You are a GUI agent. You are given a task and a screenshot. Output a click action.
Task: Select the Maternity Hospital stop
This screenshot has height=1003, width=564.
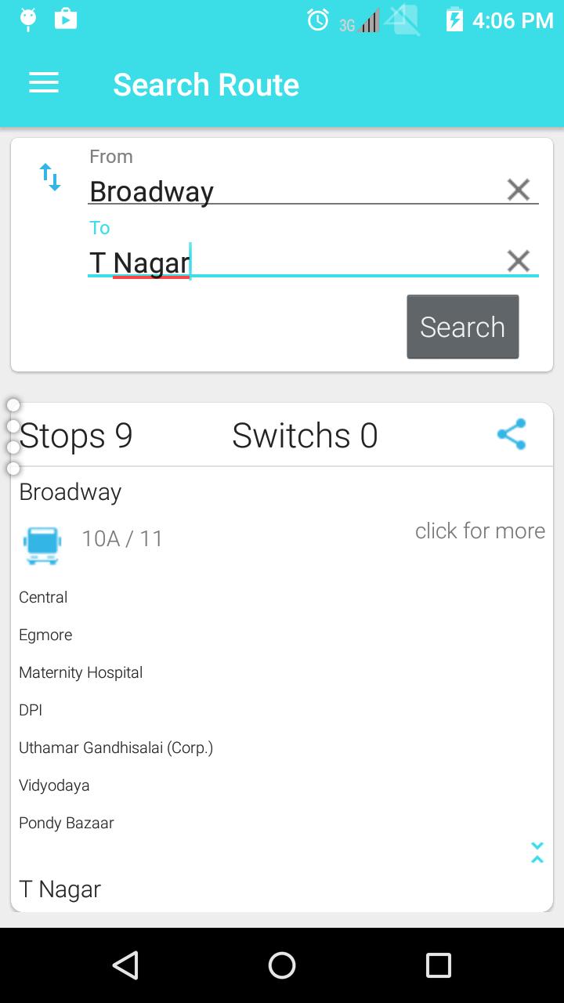[x=81, y=672]
